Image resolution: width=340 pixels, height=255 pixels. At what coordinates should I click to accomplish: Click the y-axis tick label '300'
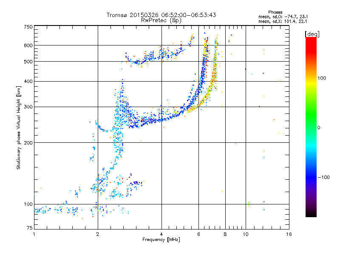click(28, 107)
